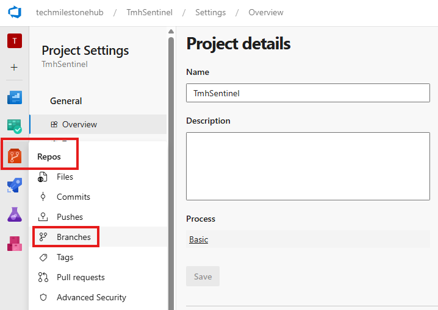Click the Project details heading

pyautogui.click(x=239, y=44)
